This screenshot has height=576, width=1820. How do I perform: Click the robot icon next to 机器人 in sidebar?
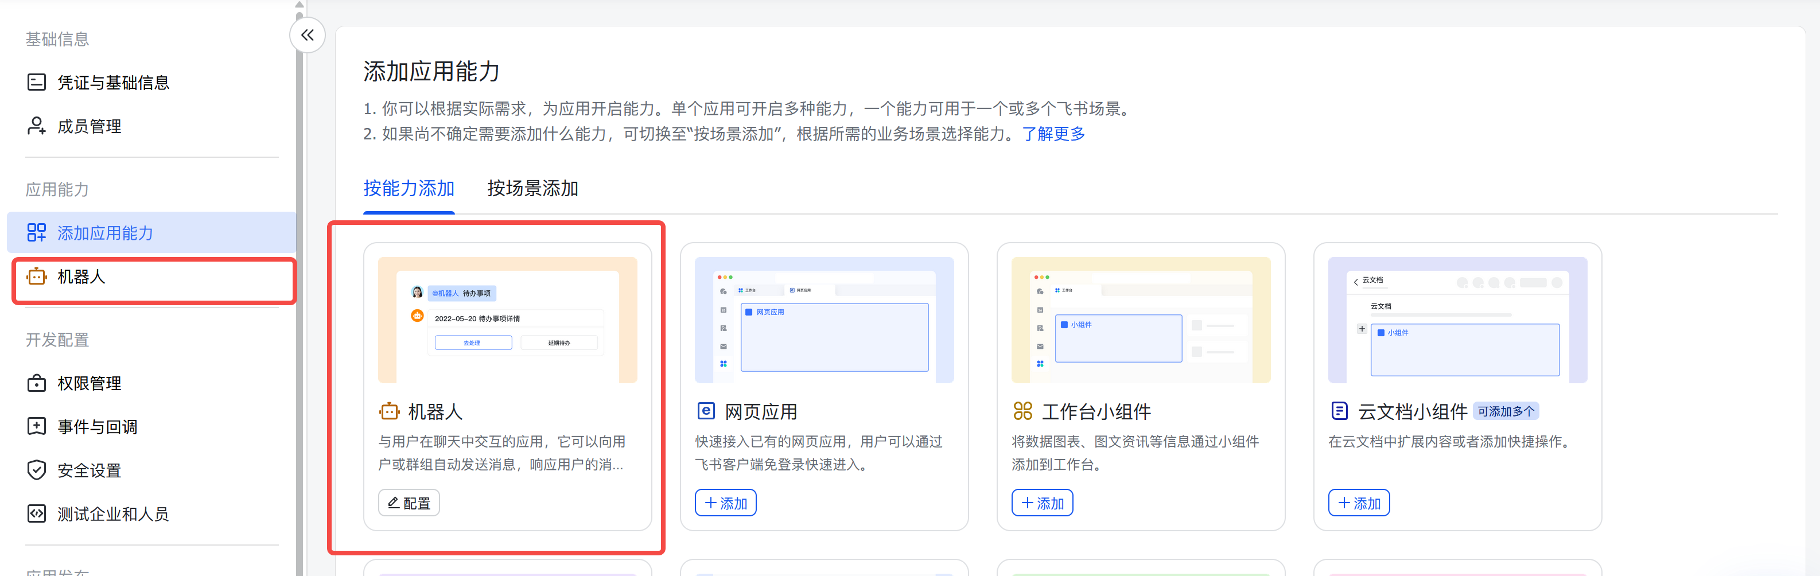click(x=36, y=277)
